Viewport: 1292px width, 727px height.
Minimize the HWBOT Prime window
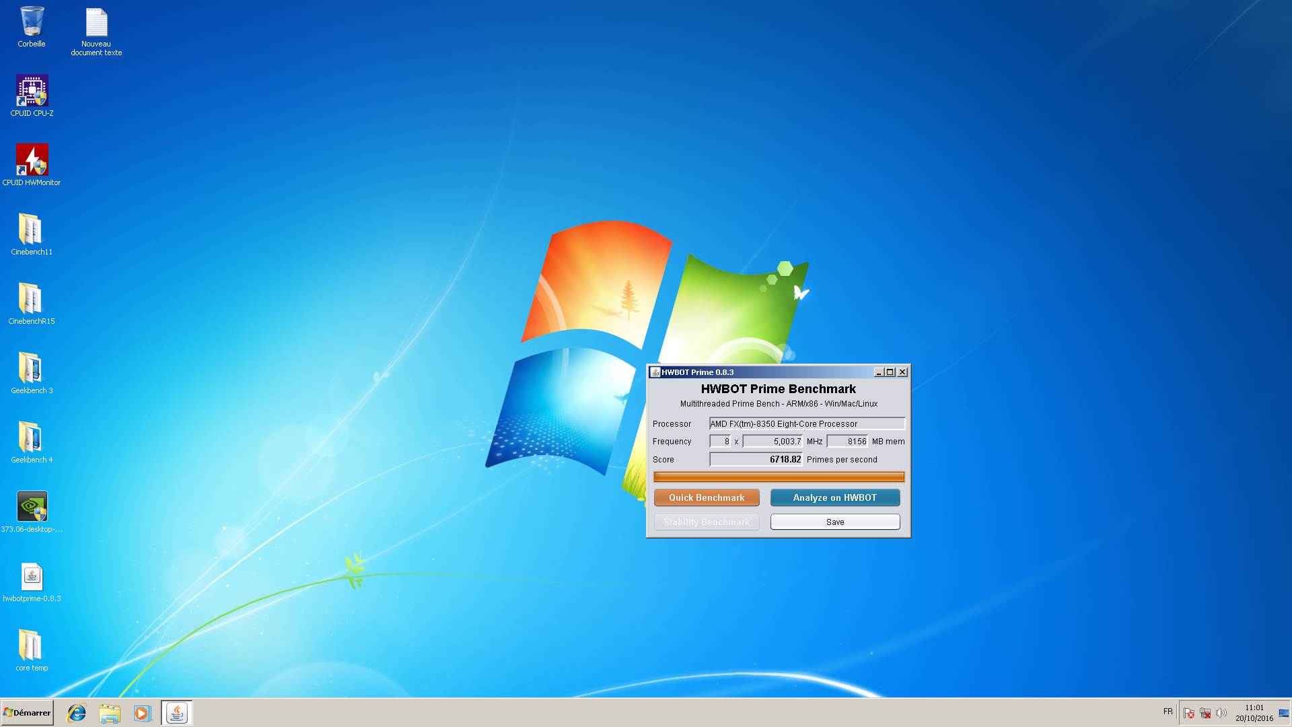click(879, 372)
